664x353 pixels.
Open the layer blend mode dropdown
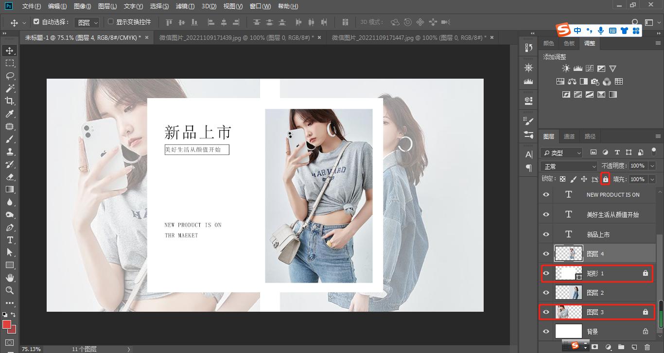click(569, 166)
